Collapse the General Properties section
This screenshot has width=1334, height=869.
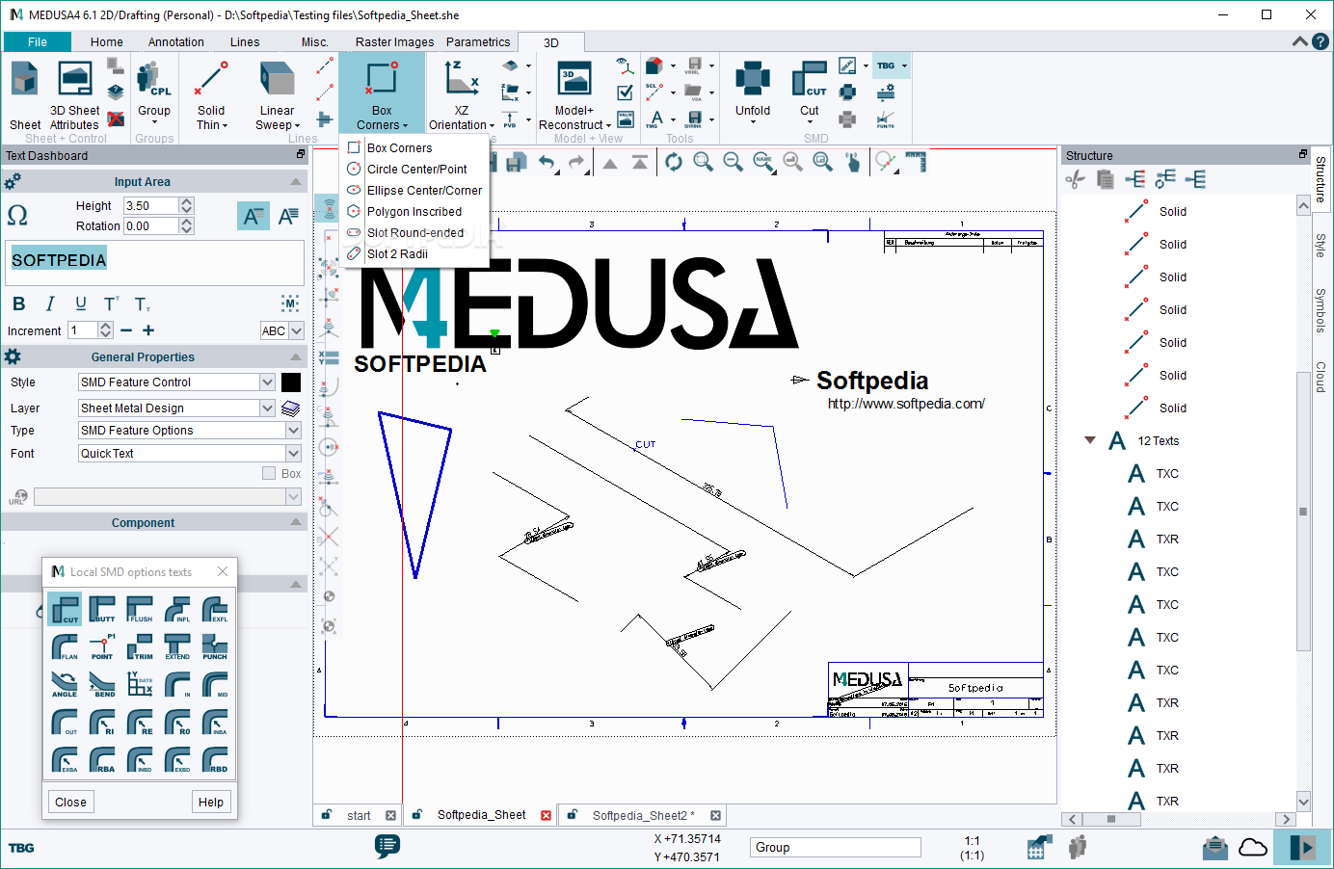point(296,356)
